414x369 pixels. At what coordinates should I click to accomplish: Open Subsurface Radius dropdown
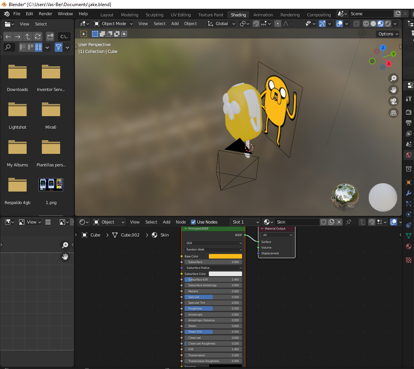click(213, 268)
